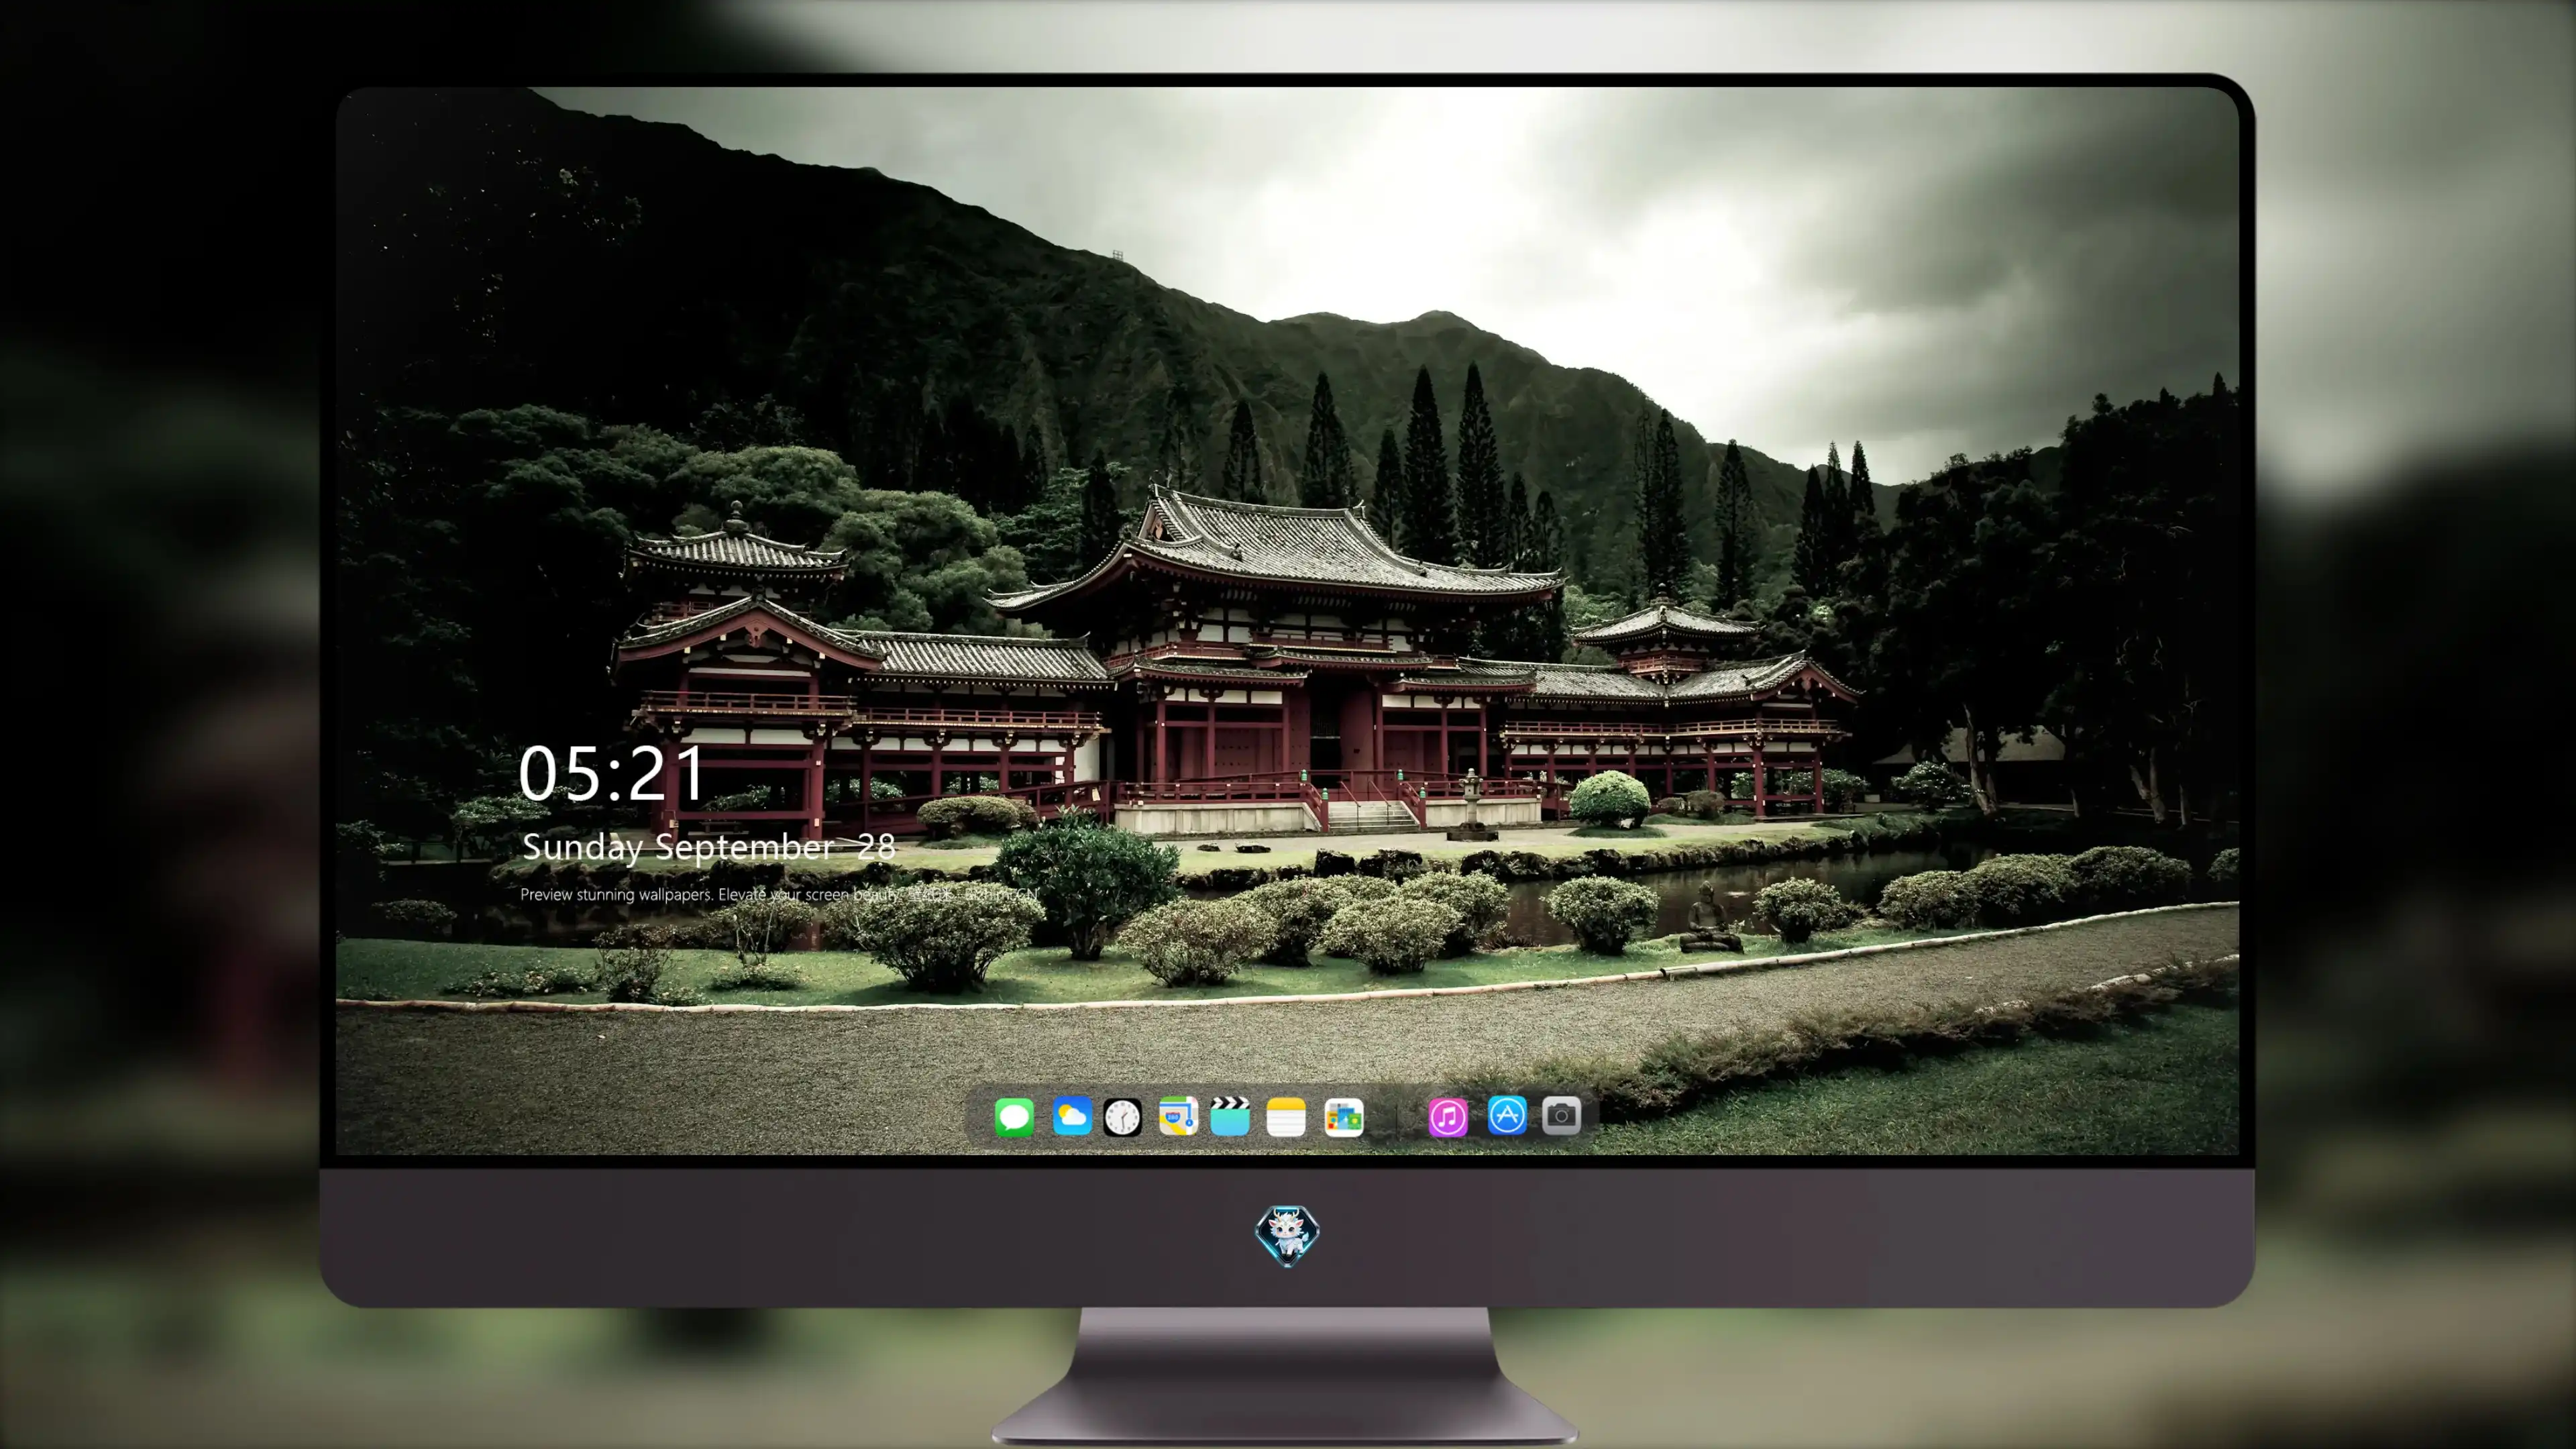
Task: Launch the Videos clapperboard app
Action: (1230, 1116)
